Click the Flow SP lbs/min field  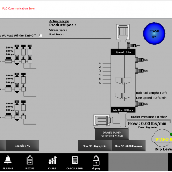point(129,146)
